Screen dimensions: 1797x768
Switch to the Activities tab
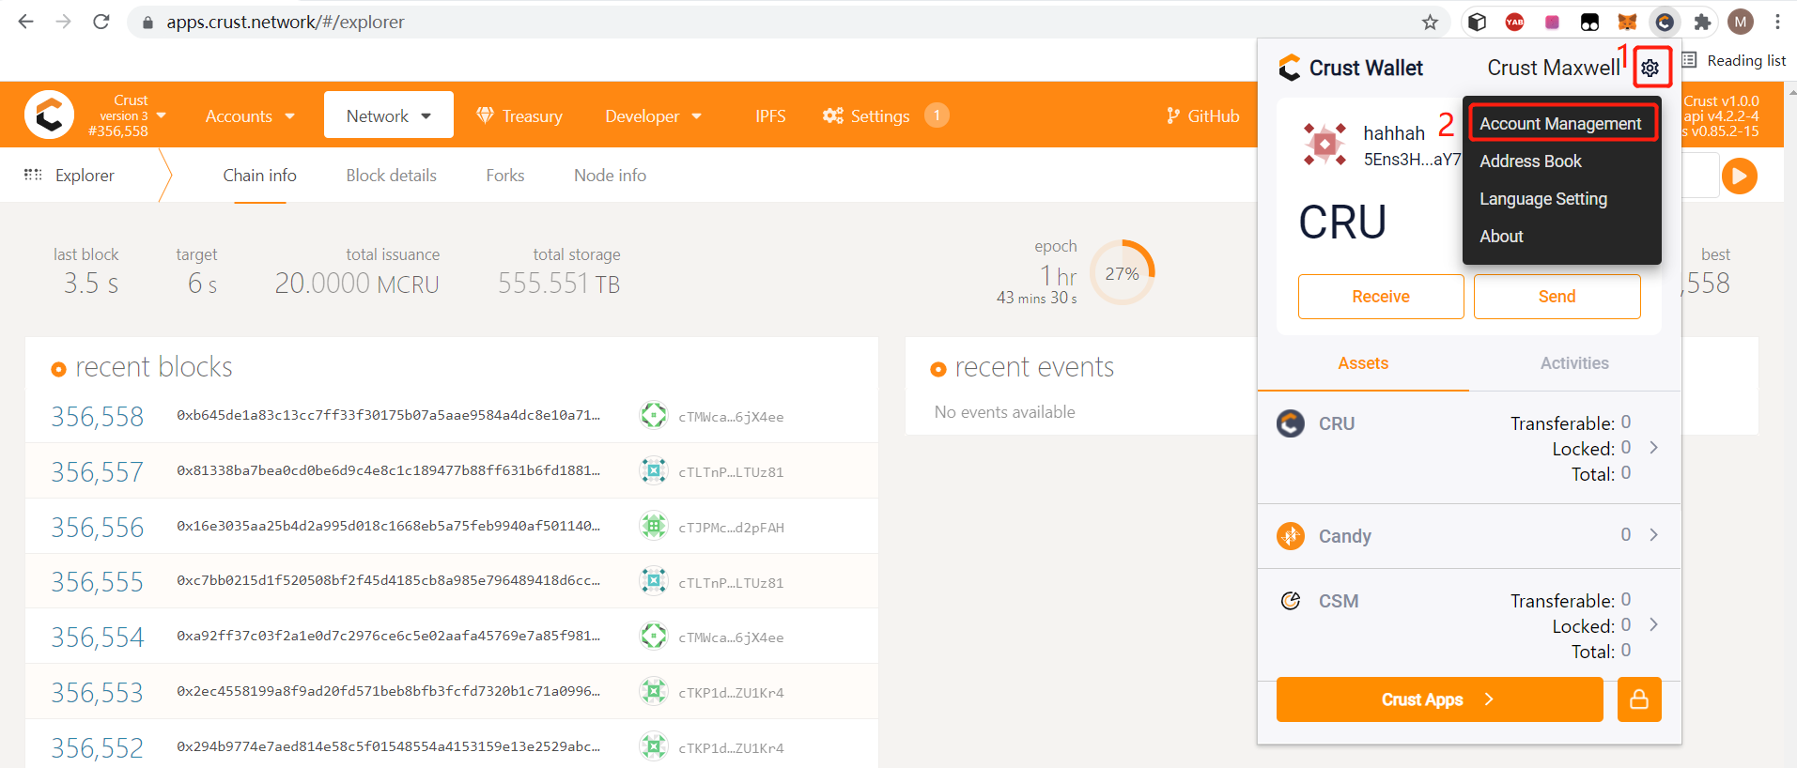tap(1574, 363)
